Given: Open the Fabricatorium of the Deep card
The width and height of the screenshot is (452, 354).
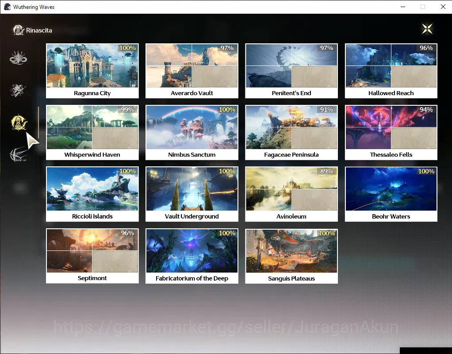Looking at the screenshot, I should [192, 256].
